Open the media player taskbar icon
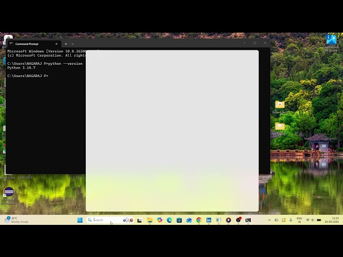343x257 pixels. (228, 220)
